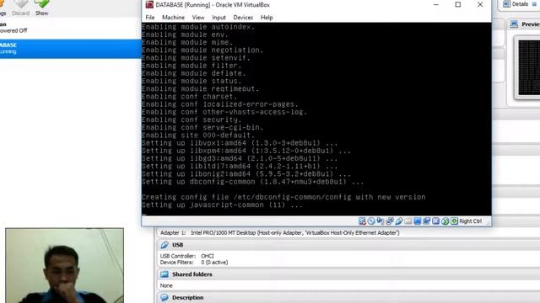Click the mouse integration status icon

(x=445, y=221)
